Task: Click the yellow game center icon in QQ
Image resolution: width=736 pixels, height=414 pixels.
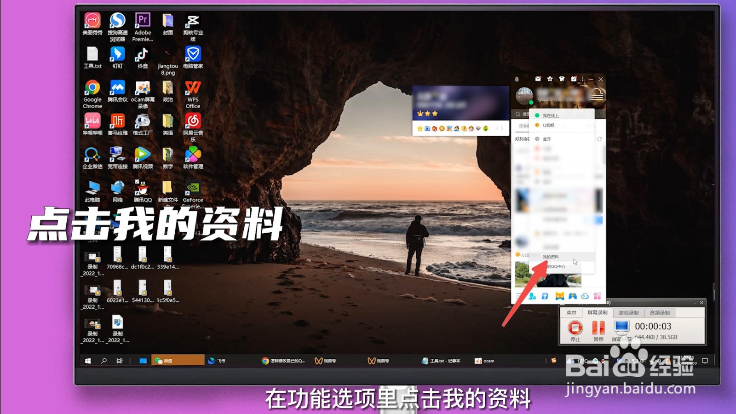Action: coord(559,296)
